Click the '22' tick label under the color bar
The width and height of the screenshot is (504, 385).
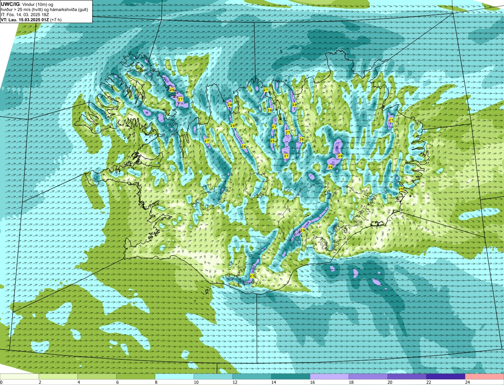click(x=428, y=382)
